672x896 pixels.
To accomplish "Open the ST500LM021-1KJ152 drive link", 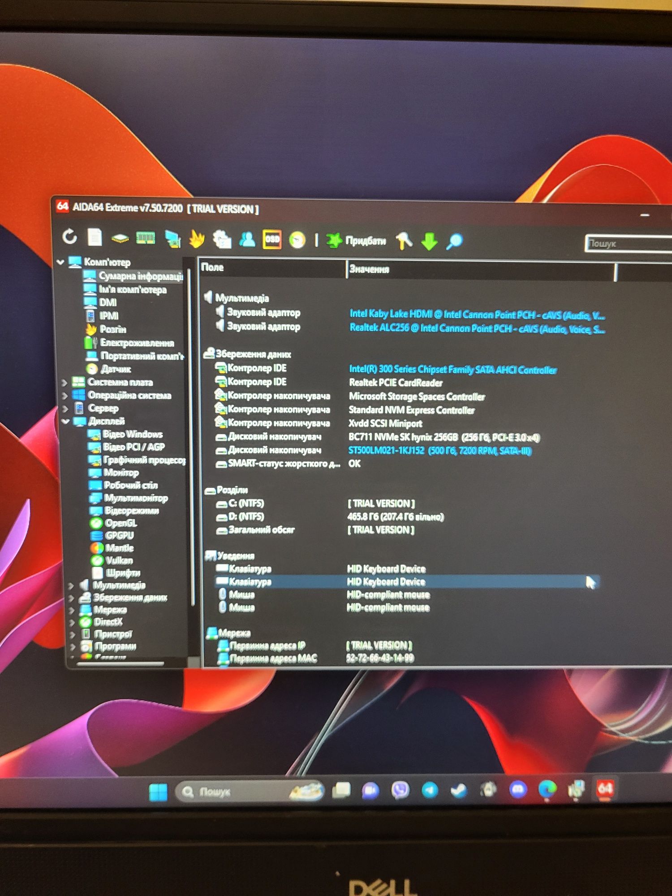I will [440, 451].
